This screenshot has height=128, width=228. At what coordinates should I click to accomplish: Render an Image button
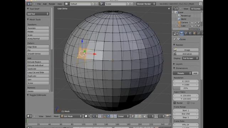186,50
